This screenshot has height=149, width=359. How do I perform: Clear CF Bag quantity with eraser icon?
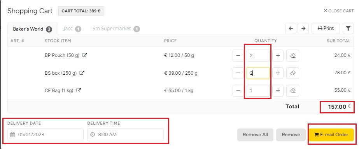pyautogui.click(x=292, y=91)
